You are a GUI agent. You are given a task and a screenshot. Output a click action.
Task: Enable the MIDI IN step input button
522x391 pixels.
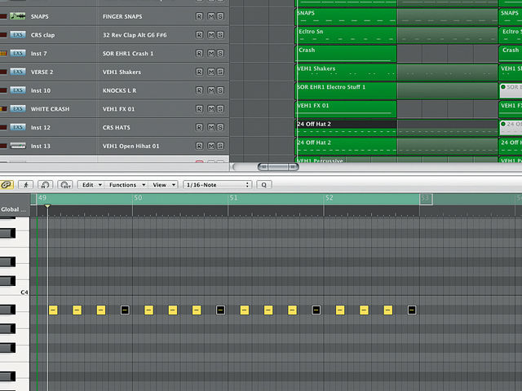pyautogui.click(x=46, y=185)
